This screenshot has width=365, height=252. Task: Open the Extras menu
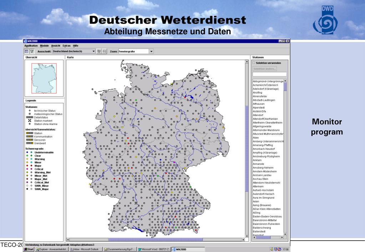pyautogui.click(x=67, y=46)
